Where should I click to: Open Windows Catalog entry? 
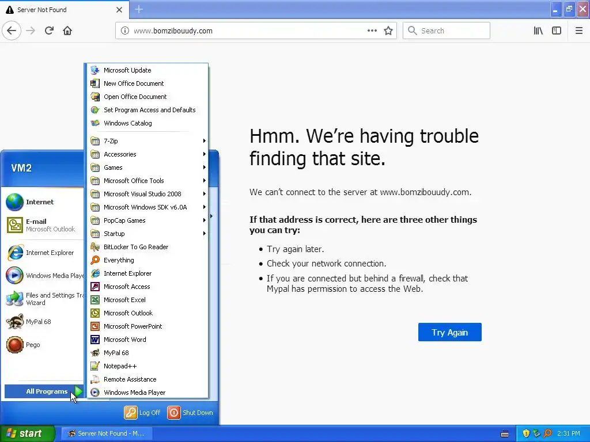pos(147,123)
